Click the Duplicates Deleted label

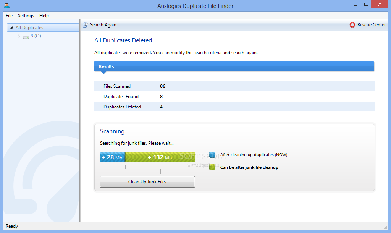point(122,107)
